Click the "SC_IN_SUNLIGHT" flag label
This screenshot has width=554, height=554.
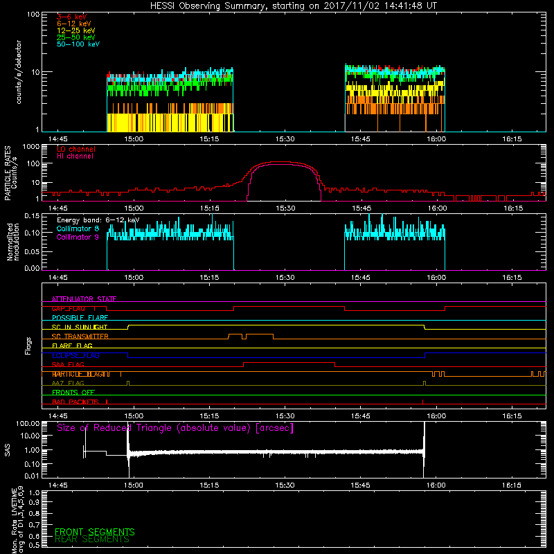[x=80, y=327]
